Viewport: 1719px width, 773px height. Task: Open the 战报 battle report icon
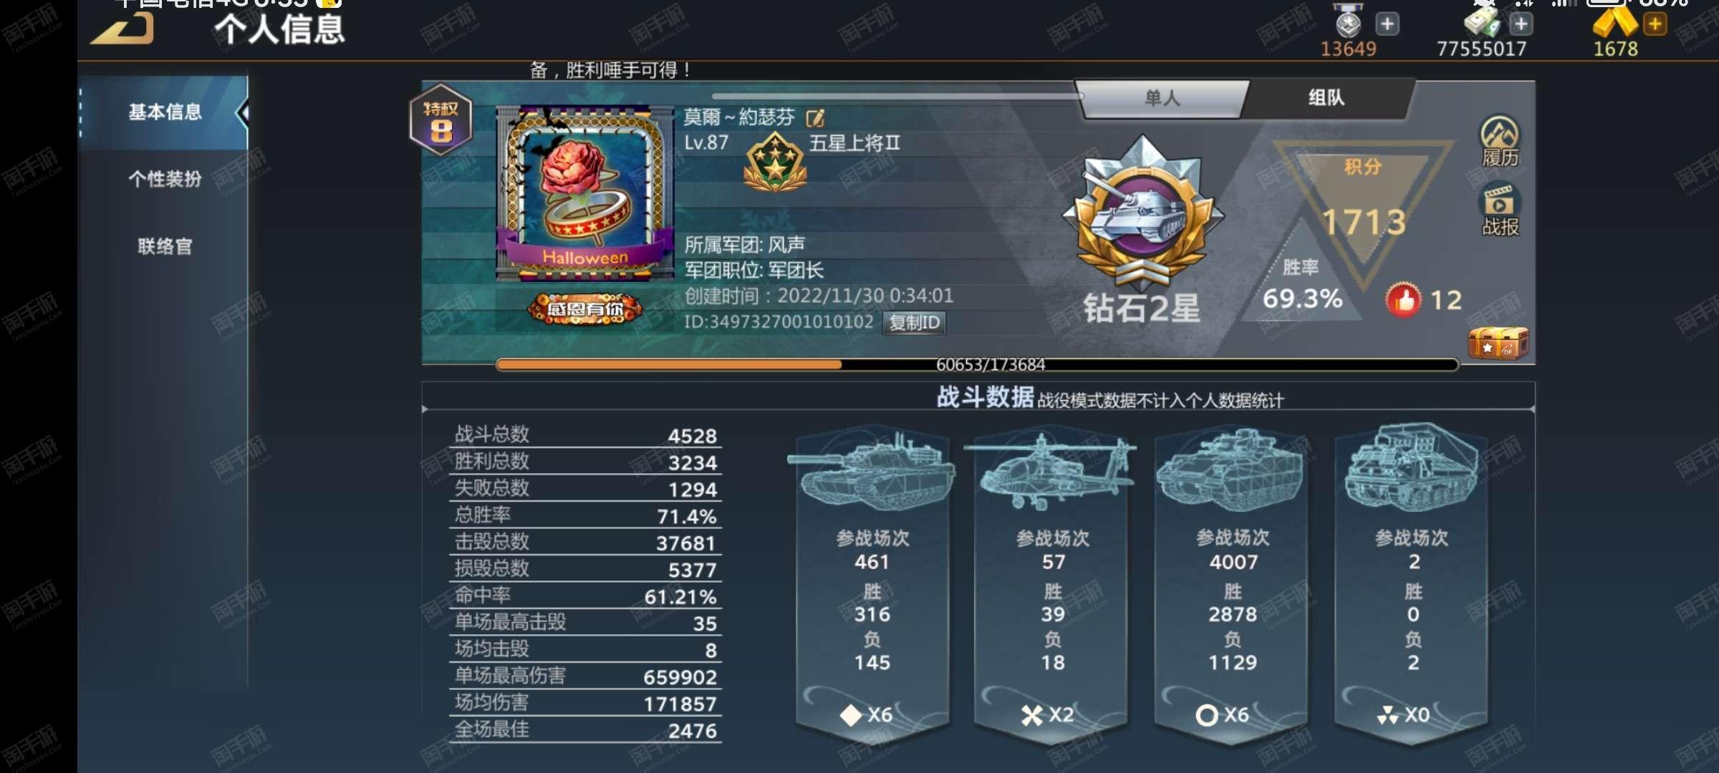1499,211
